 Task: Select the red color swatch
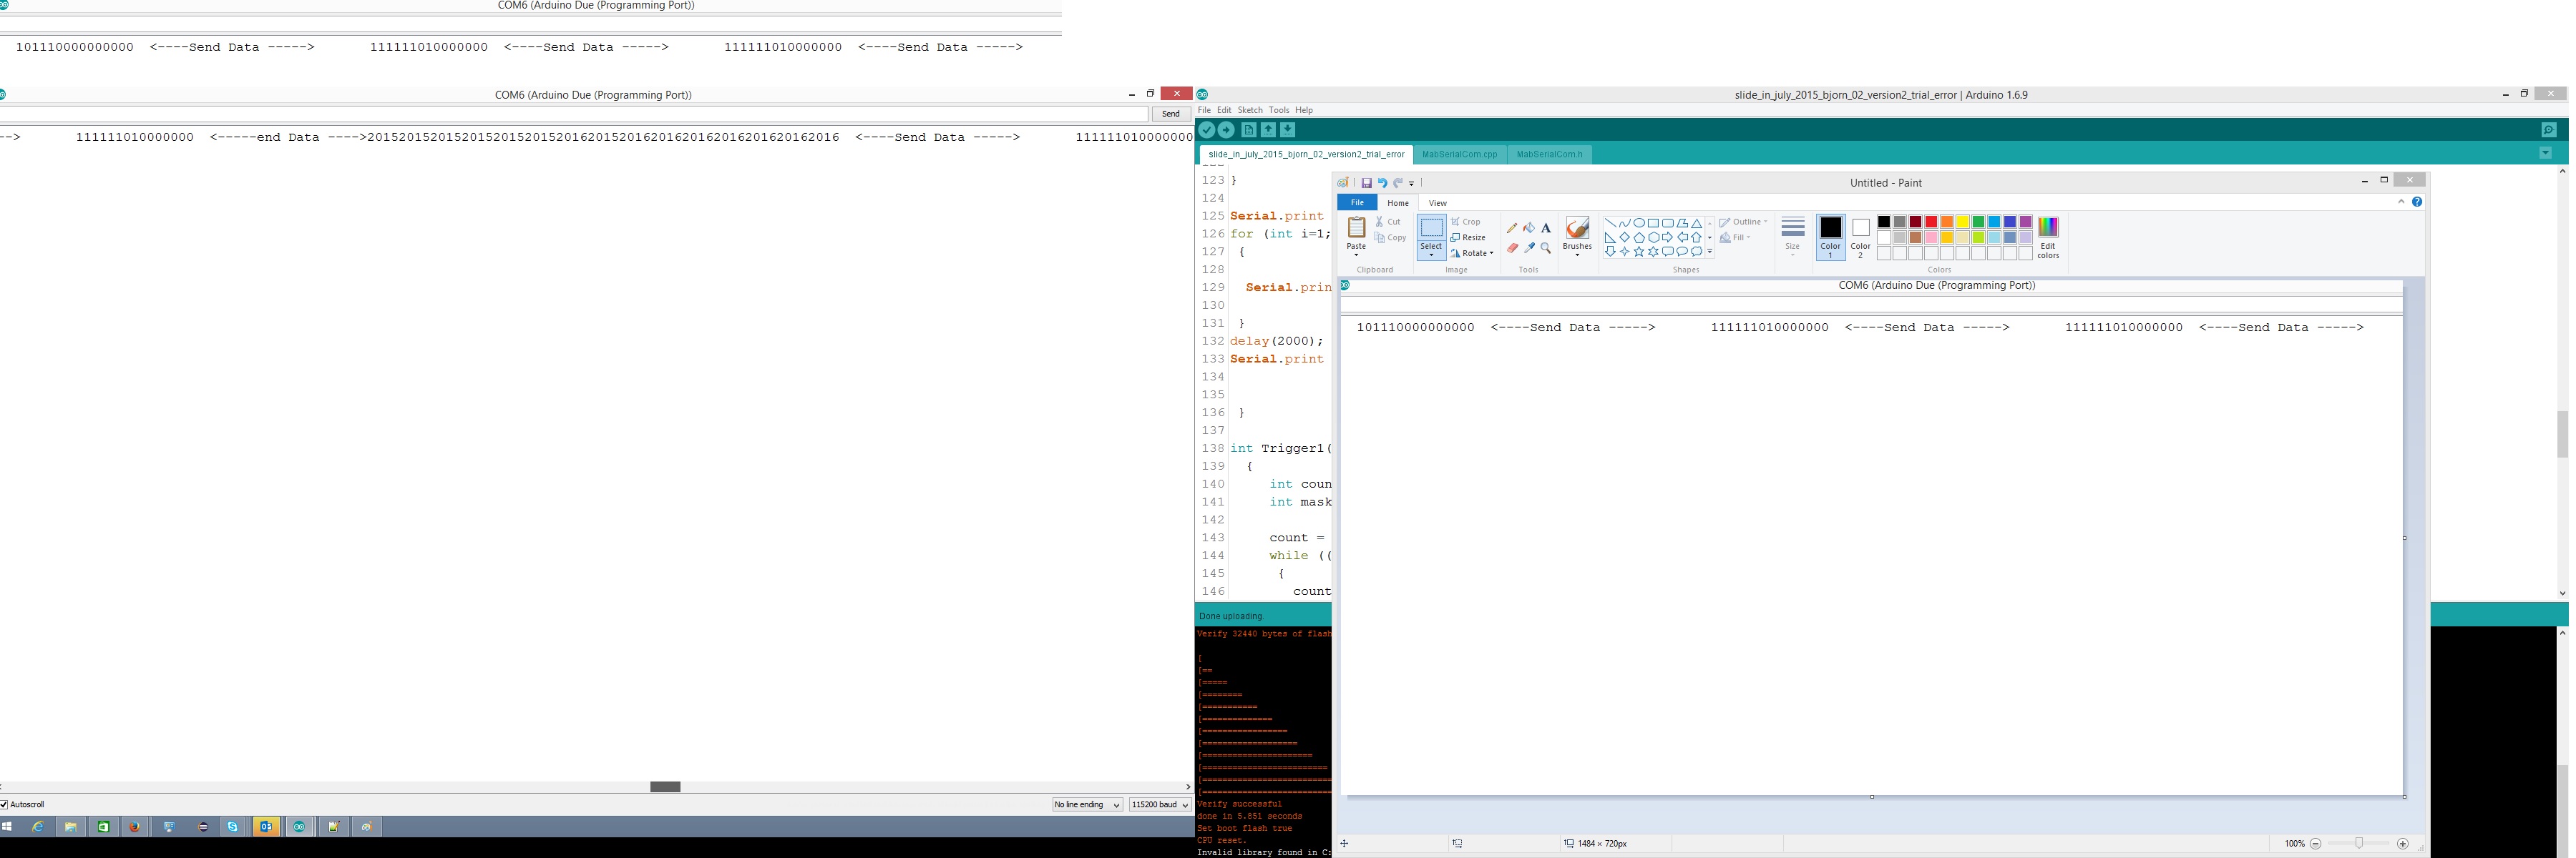tap(1931, 222)
